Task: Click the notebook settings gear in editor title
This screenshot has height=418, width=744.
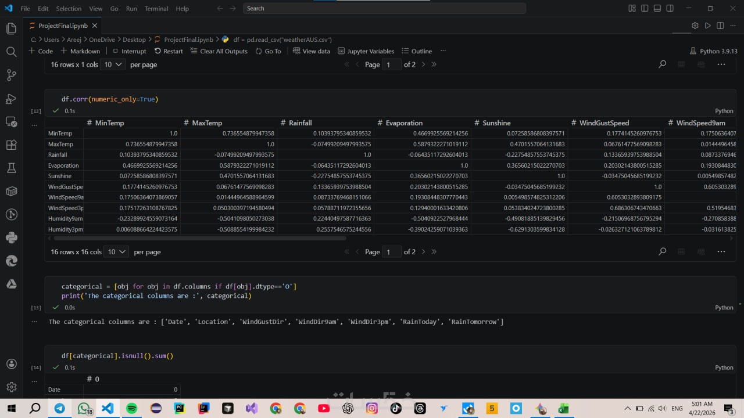Action: click(695, 26)
